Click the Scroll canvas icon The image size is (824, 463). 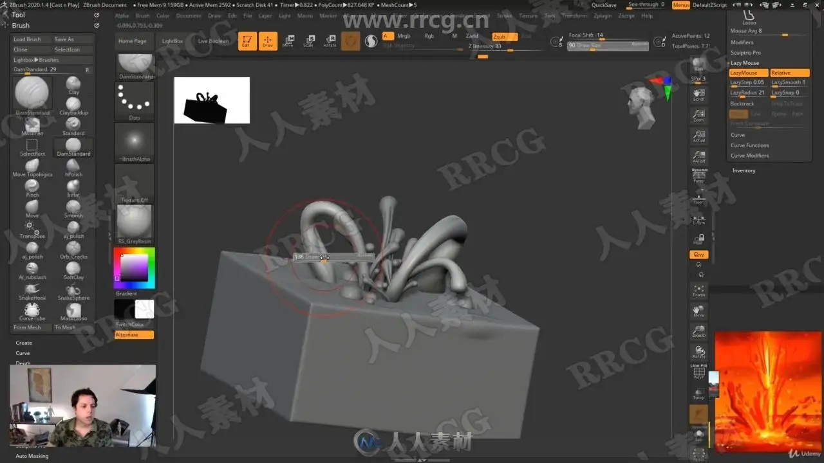[698, 95]
